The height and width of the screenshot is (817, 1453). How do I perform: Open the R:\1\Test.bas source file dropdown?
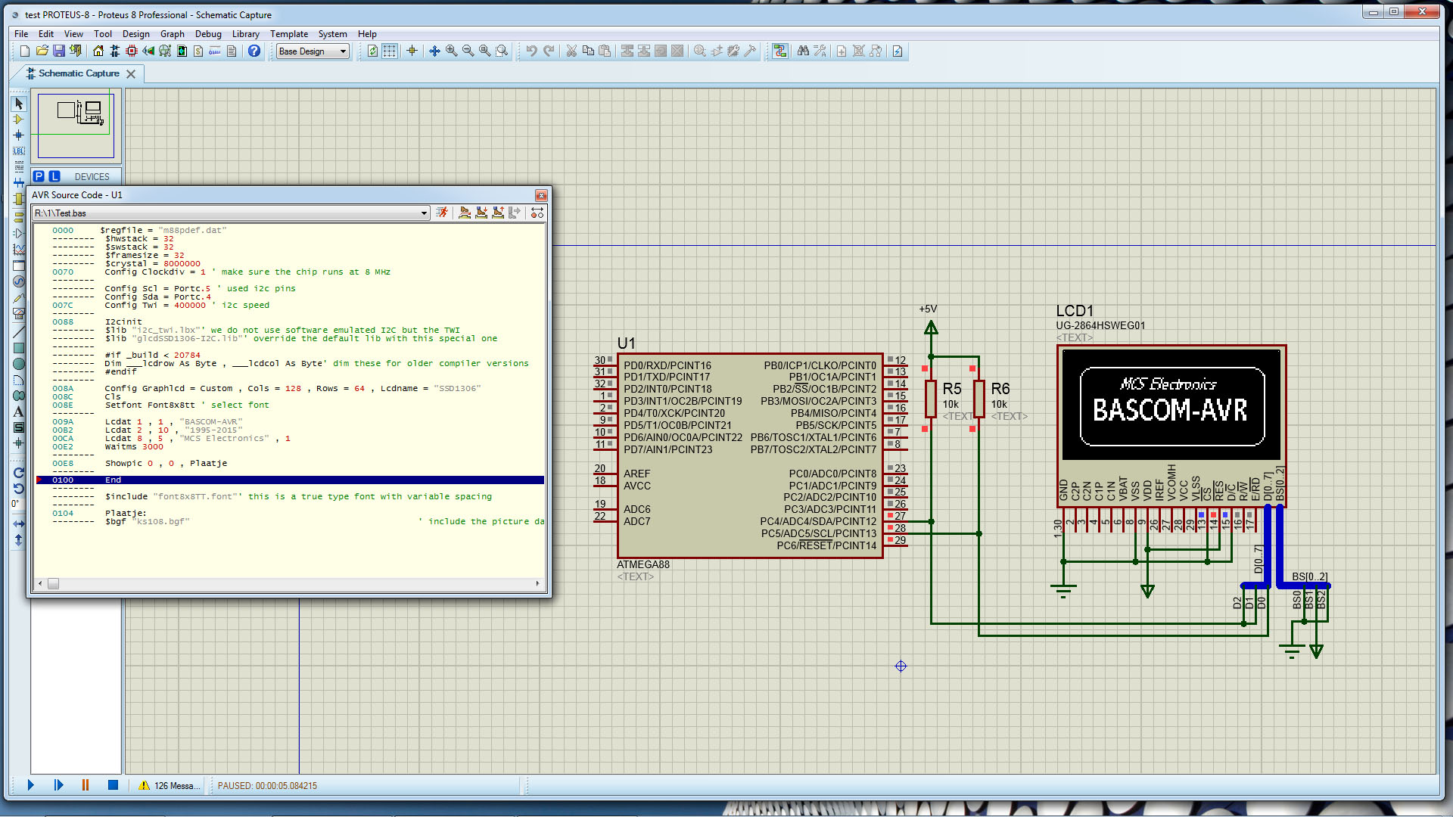tap(232, 213)
